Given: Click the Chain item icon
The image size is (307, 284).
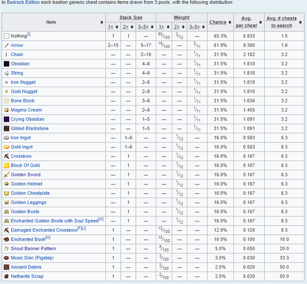Looking at the screenshot, I should coord(6,55).
